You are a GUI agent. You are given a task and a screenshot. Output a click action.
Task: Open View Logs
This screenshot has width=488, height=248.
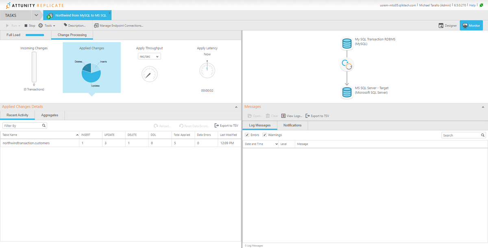pyautogui.click(x=292, y=116)
